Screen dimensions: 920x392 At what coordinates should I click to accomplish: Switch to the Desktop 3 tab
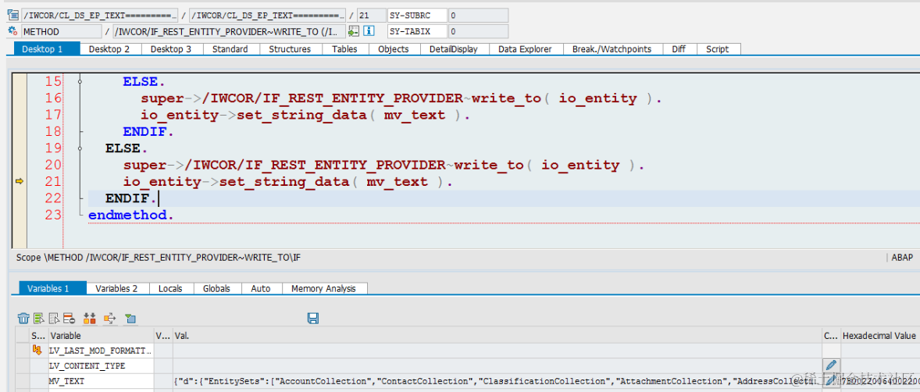pos(171,49)
